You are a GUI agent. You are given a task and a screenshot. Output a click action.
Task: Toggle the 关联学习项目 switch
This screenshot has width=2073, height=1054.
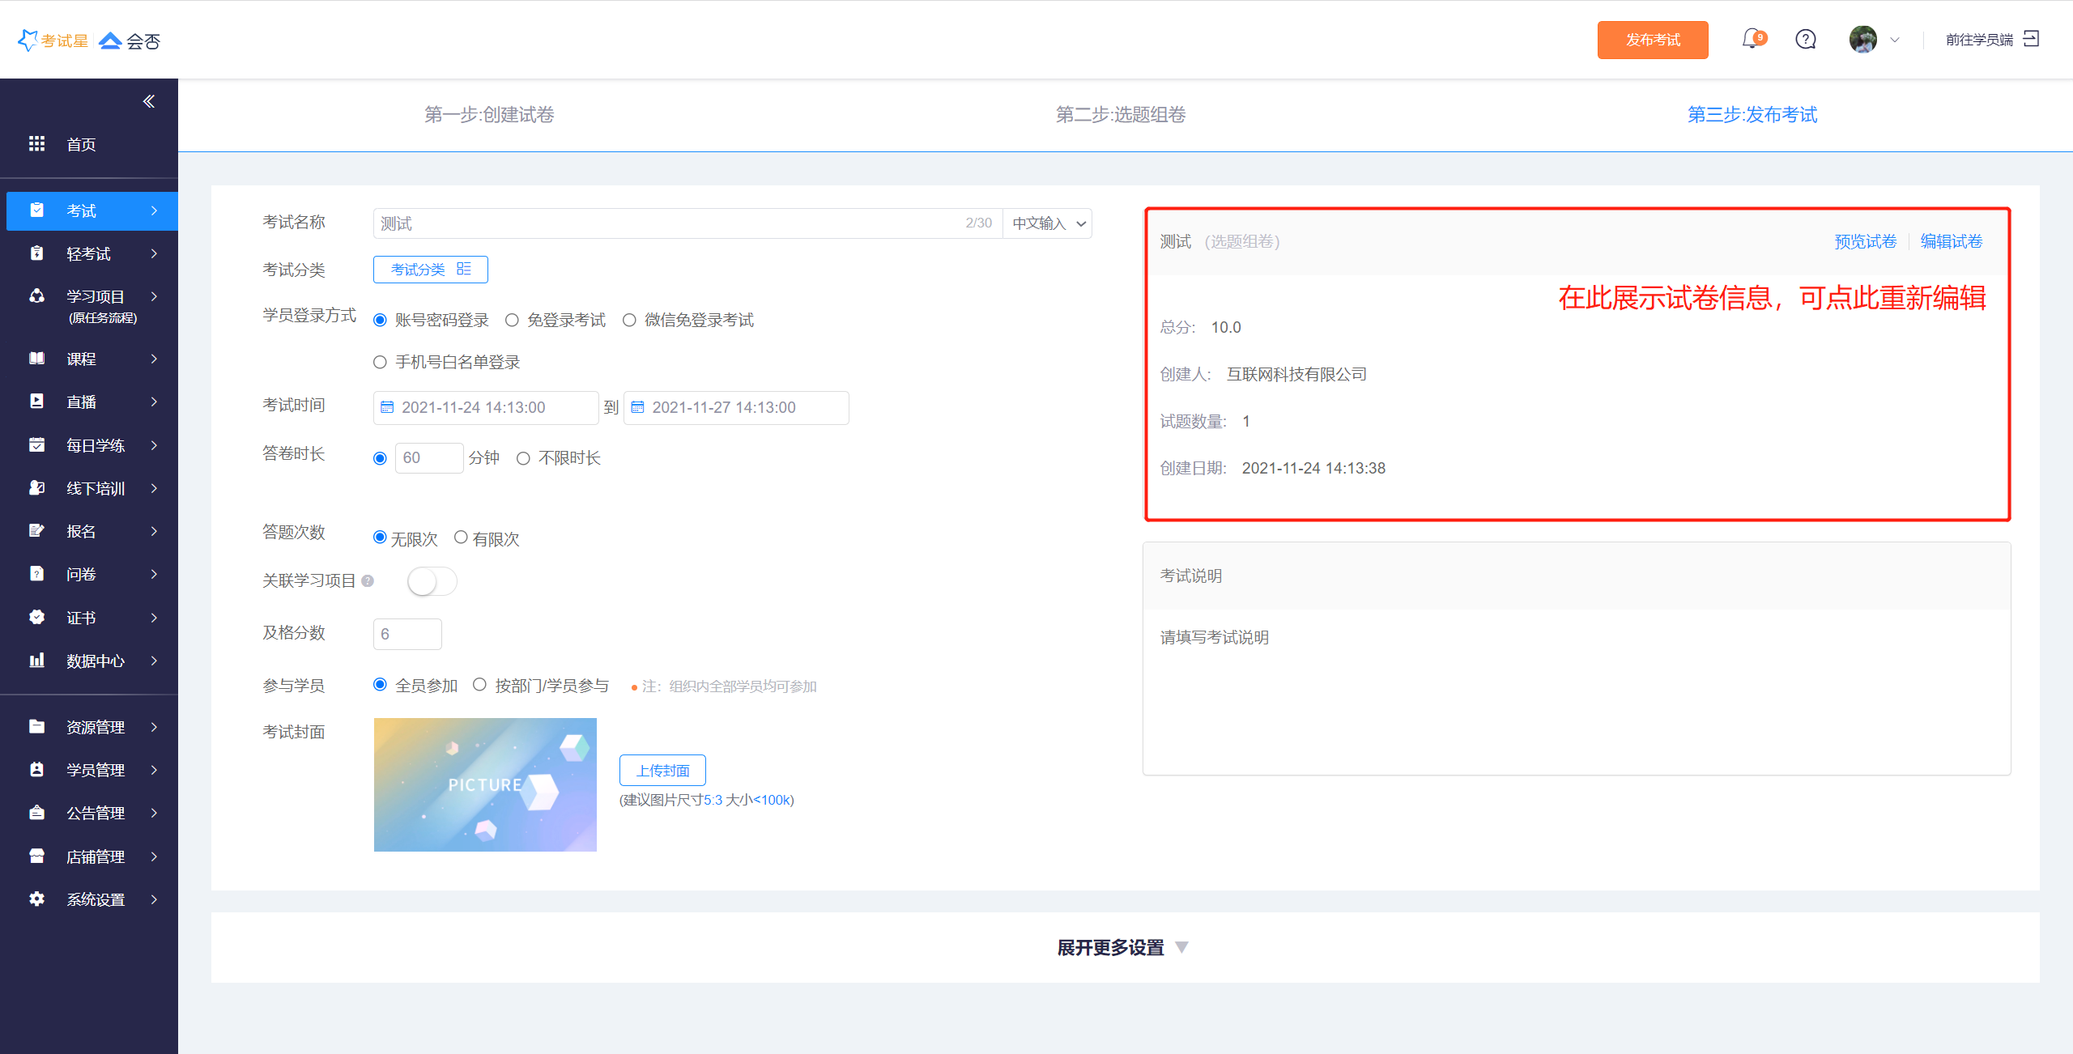[x=432, y=581]
